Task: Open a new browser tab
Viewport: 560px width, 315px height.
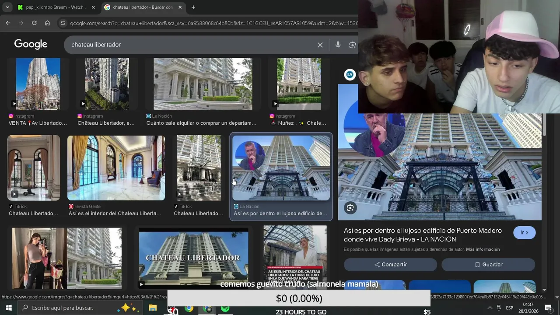Action: (x=193, y=7)
